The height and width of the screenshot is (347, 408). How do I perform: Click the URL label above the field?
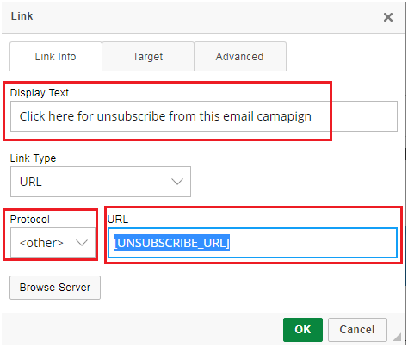(118, 220)
